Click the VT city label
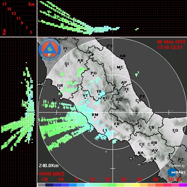This screenshot has width=187, height=187. [85, 96]
